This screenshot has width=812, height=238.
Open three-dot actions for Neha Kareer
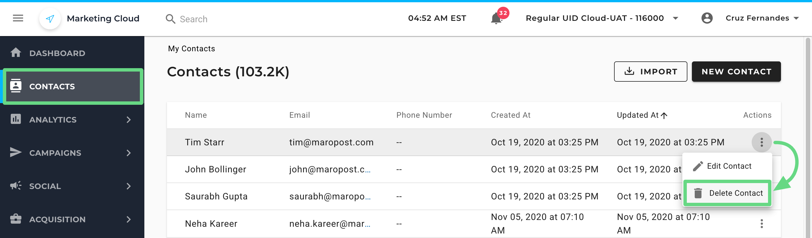(x=761, y=224)
